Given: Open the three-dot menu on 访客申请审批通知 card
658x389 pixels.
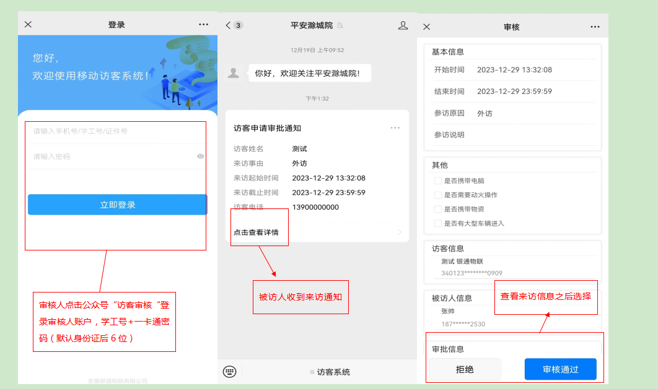Looking at the screenshot, I should point(395,128).
